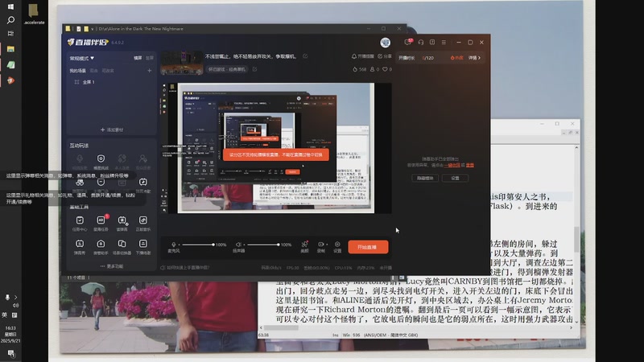Open 更多功能 more functions
Viewport: 644px width, 362px height.
[112, 266]
